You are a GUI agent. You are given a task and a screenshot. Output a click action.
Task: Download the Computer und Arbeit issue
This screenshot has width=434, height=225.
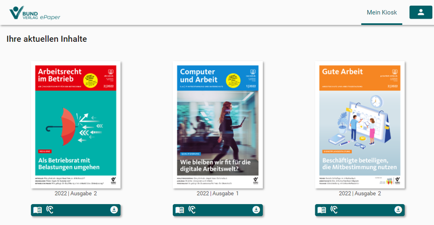[x=256, y=210]
